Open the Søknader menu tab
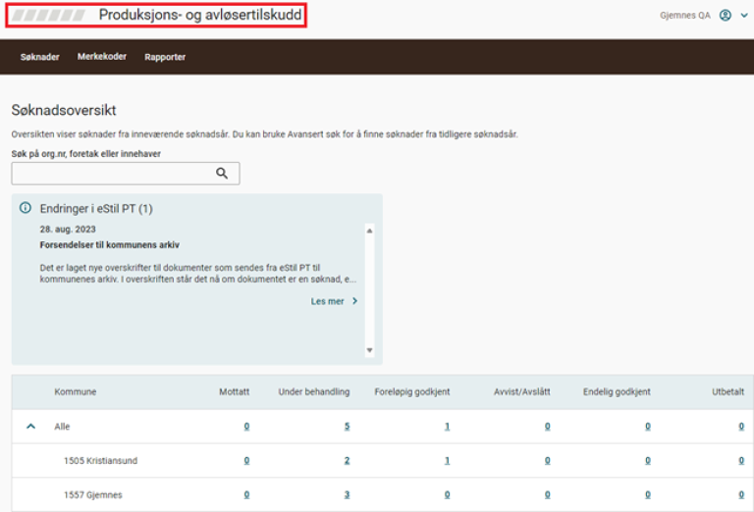The width and height of the screenshot is (754, 512). tap(40, 57)
